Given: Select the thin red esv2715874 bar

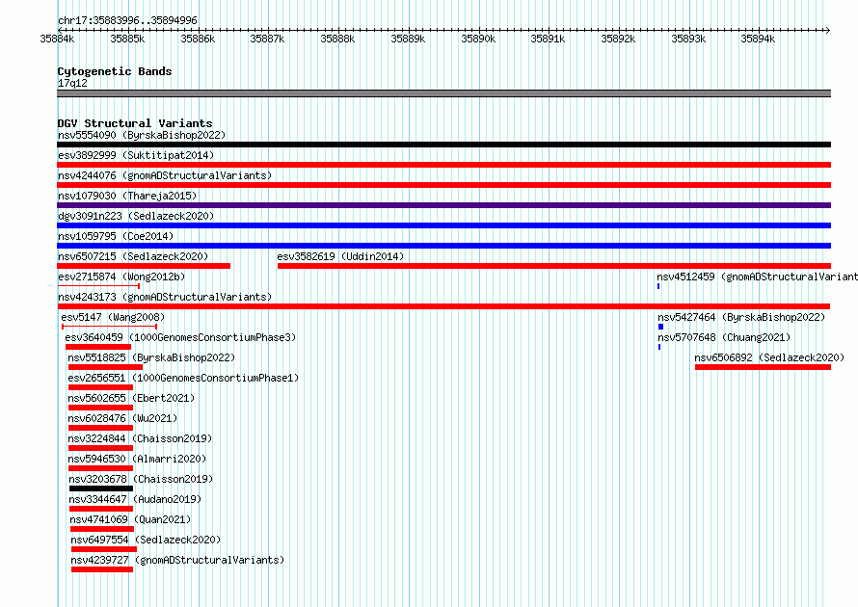Looking at the screenshot, I should [98, 286].
